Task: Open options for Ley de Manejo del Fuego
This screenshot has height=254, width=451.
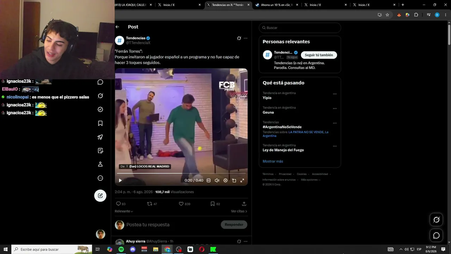Action: coord(335,146)
